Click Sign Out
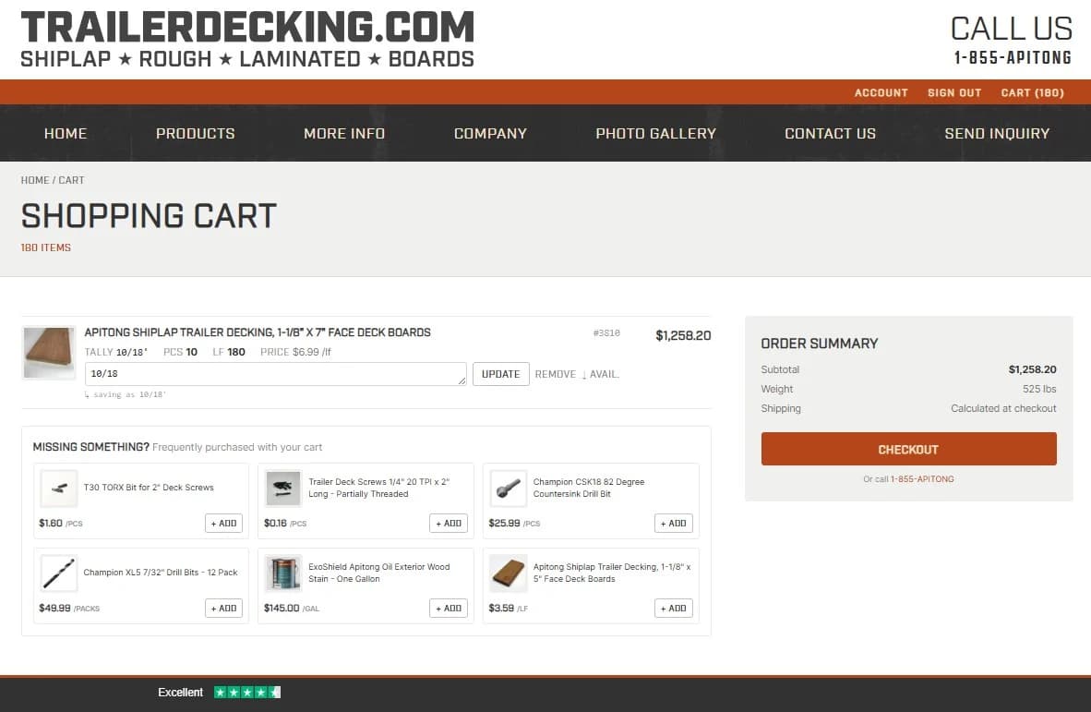This screenshot has width=1091, height=712. 953,92
